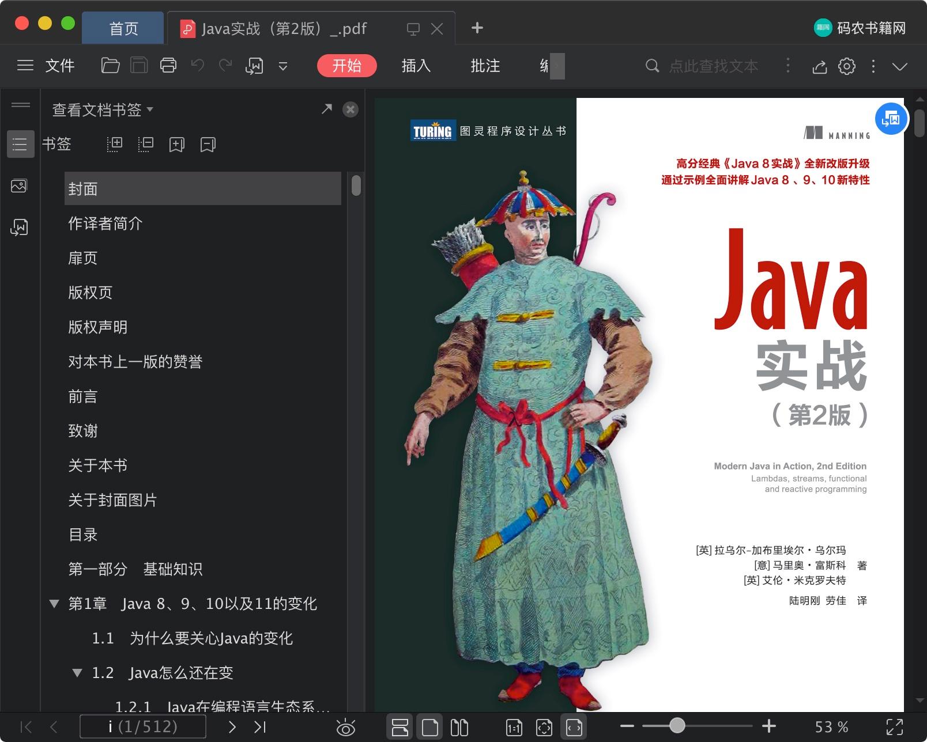Open 对本书上一版的赞誉 bookmark

[135, 362]
